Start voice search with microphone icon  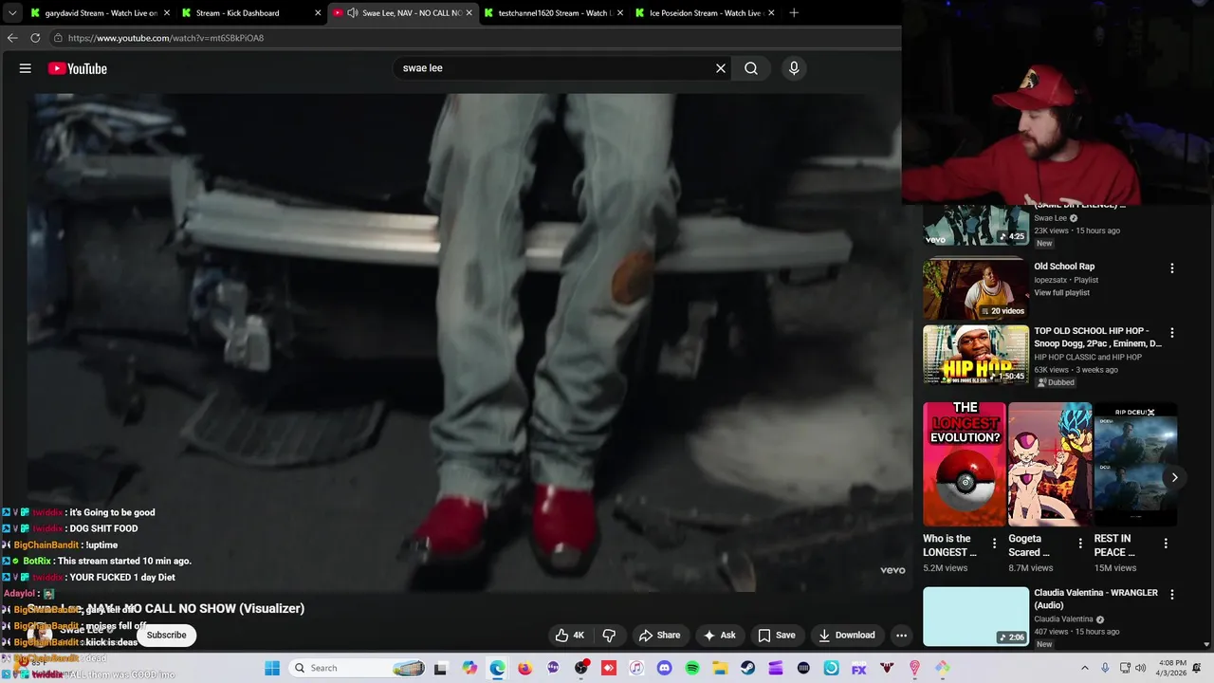click(x=794, y=68)
